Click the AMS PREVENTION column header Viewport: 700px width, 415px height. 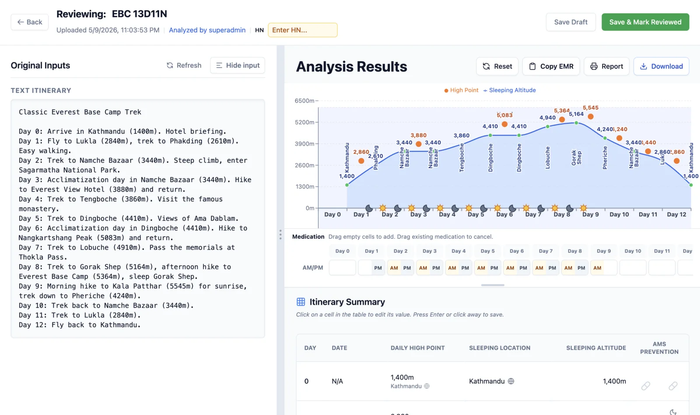(x=659, y=348)
